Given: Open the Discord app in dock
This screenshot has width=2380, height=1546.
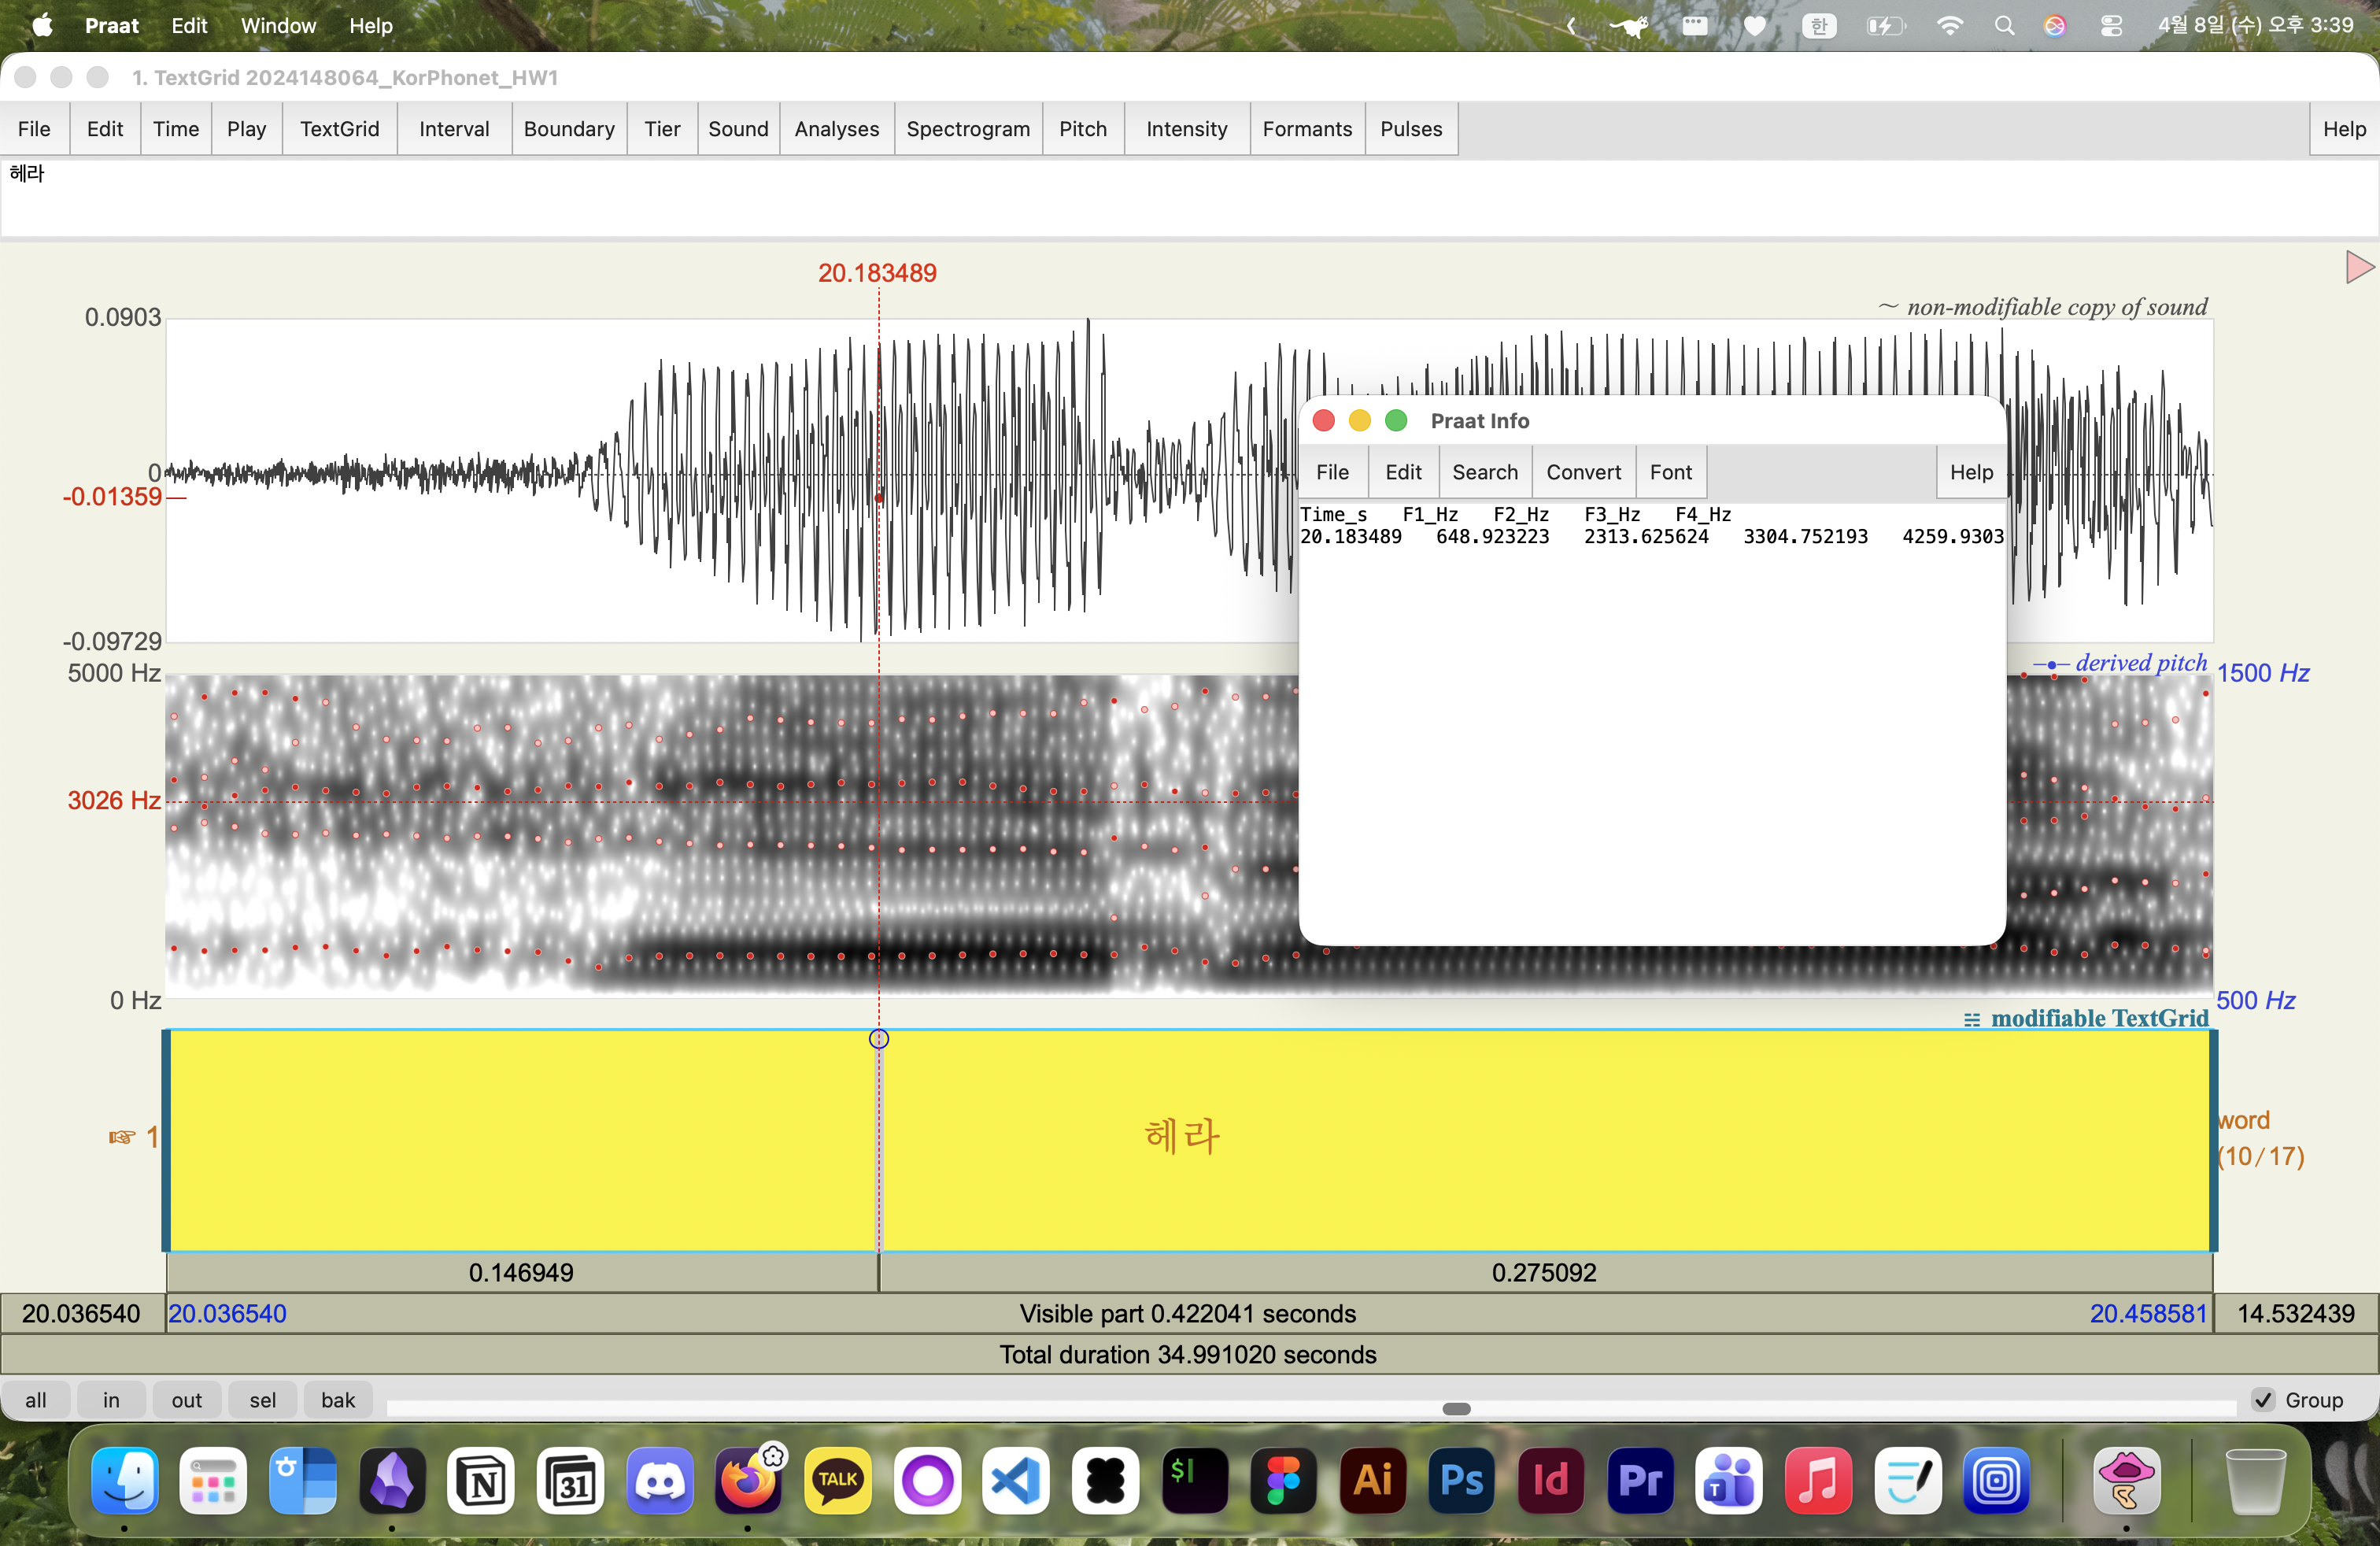Looking at the screenshot, I should [659, 1480].
